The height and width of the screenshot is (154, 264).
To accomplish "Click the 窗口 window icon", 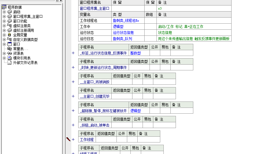I will click(x=10, y=44).
